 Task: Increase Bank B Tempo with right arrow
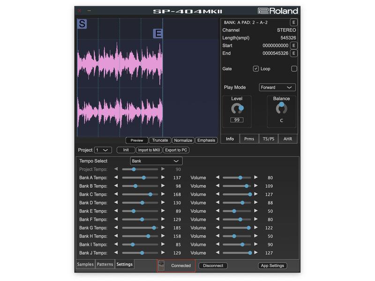coord(163,186)
